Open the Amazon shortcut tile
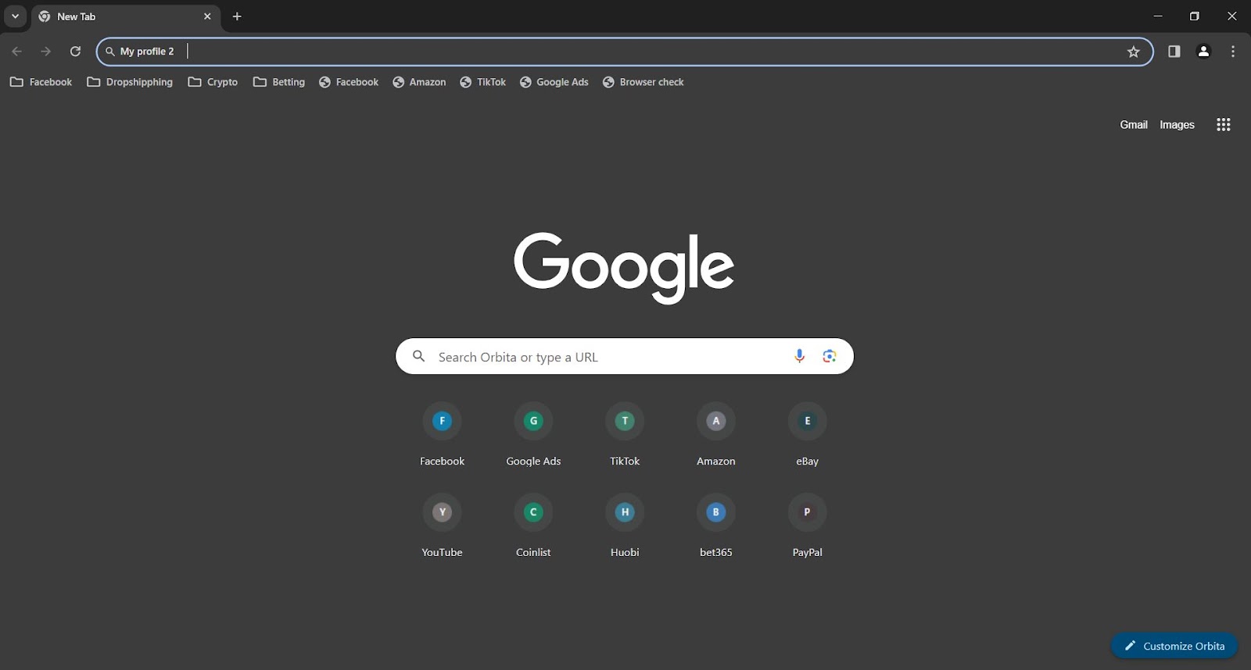Screen dimensions: 1251x670 click(716, 435)
